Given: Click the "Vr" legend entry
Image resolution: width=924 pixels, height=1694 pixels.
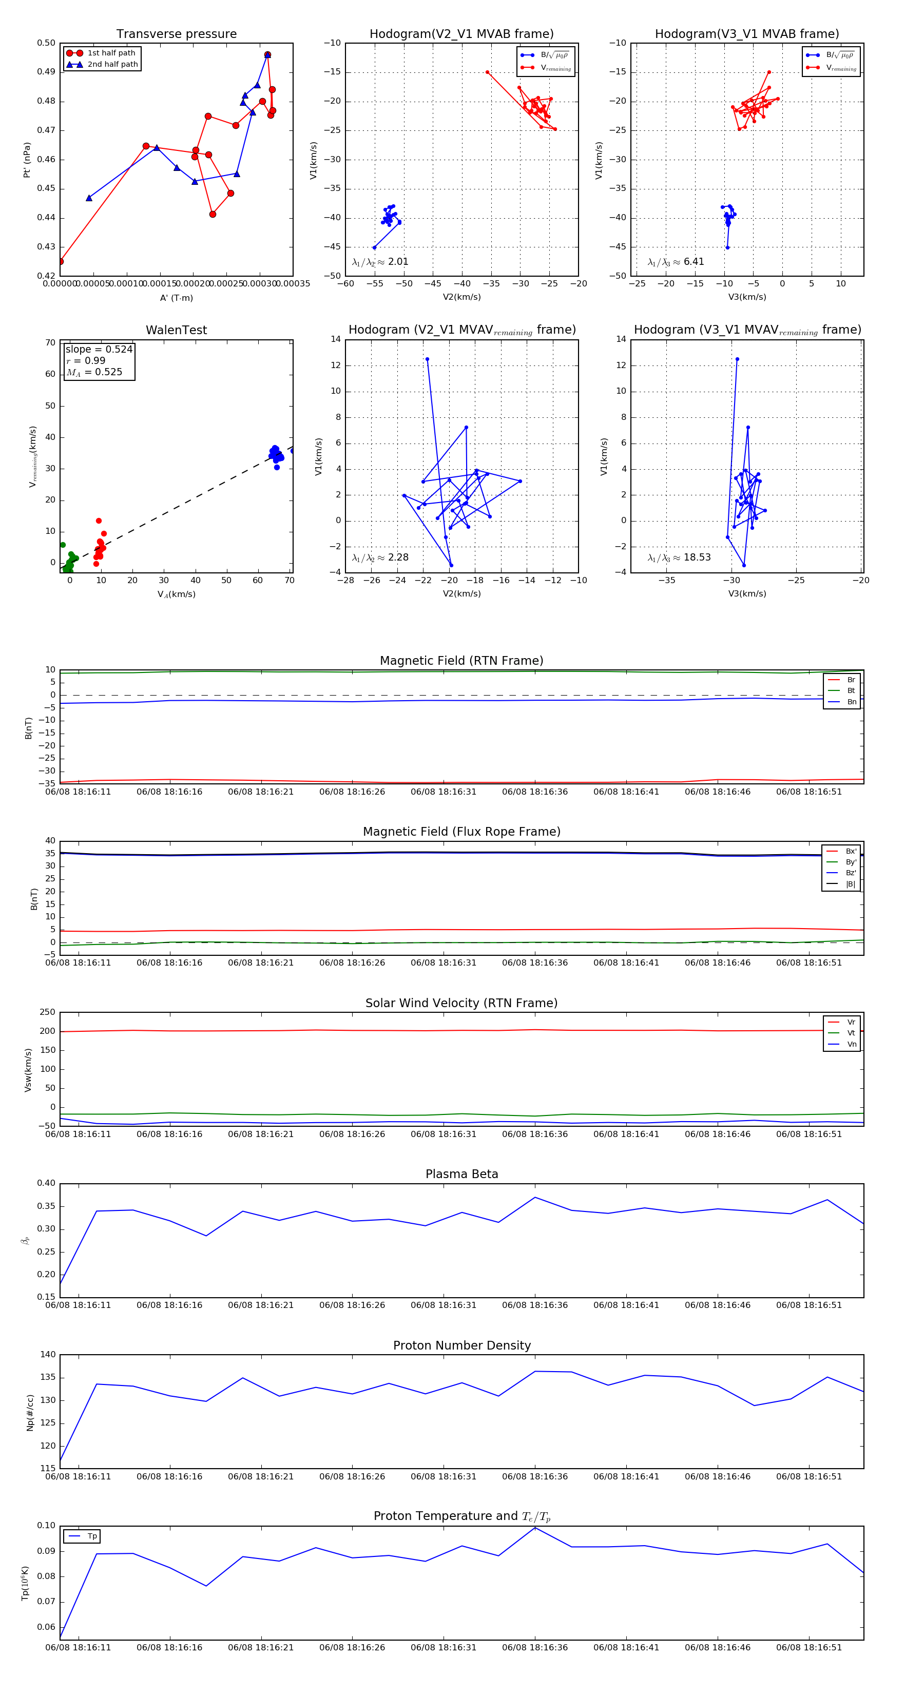Looking at the screenshot, I should coord(842,1023).
